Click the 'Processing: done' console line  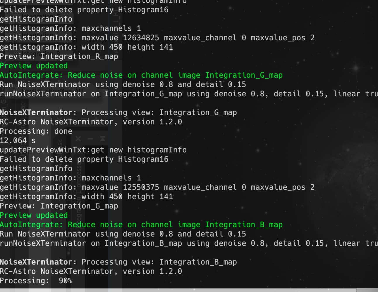(36, 131)
